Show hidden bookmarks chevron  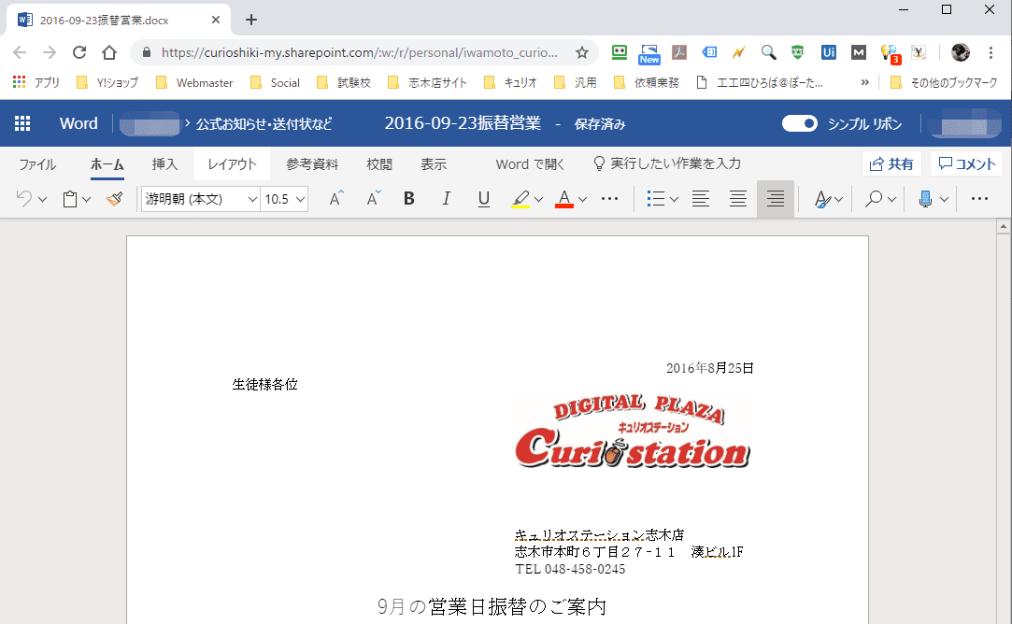865,82
